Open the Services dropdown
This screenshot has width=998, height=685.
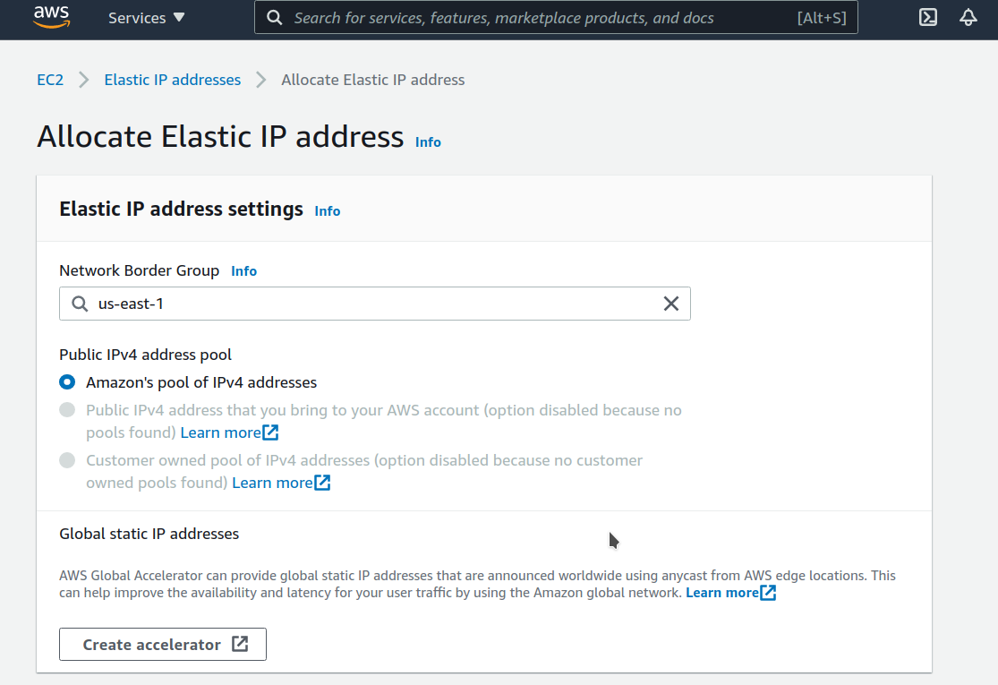[x=137, y=17]
